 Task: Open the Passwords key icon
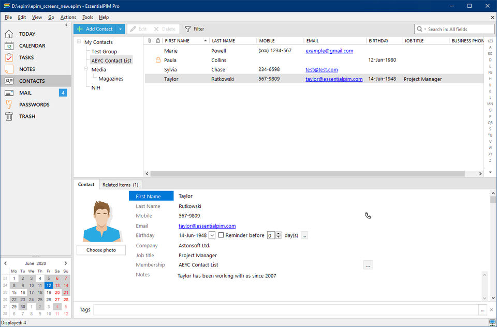pyautogui.click(x=9, y=105)
